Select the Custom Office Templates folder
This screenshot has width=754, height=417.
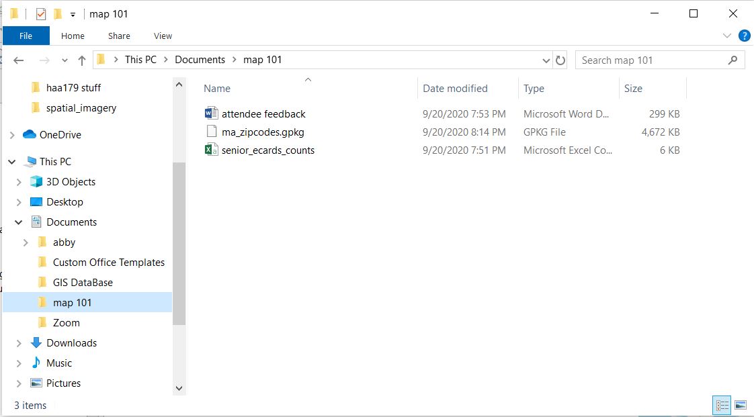pyautogui.click(x=109, y=263)
